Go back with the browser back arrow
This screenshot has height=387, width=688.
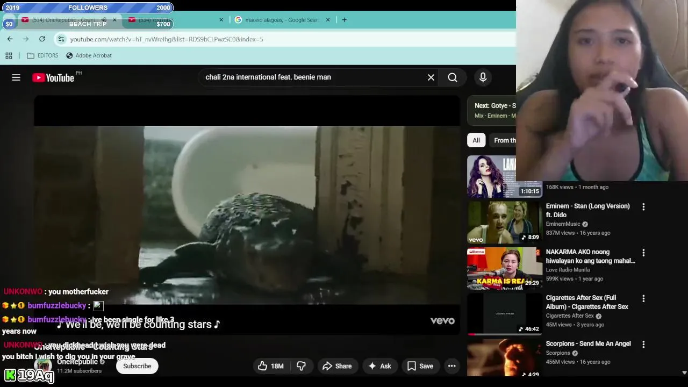point(10,39)
